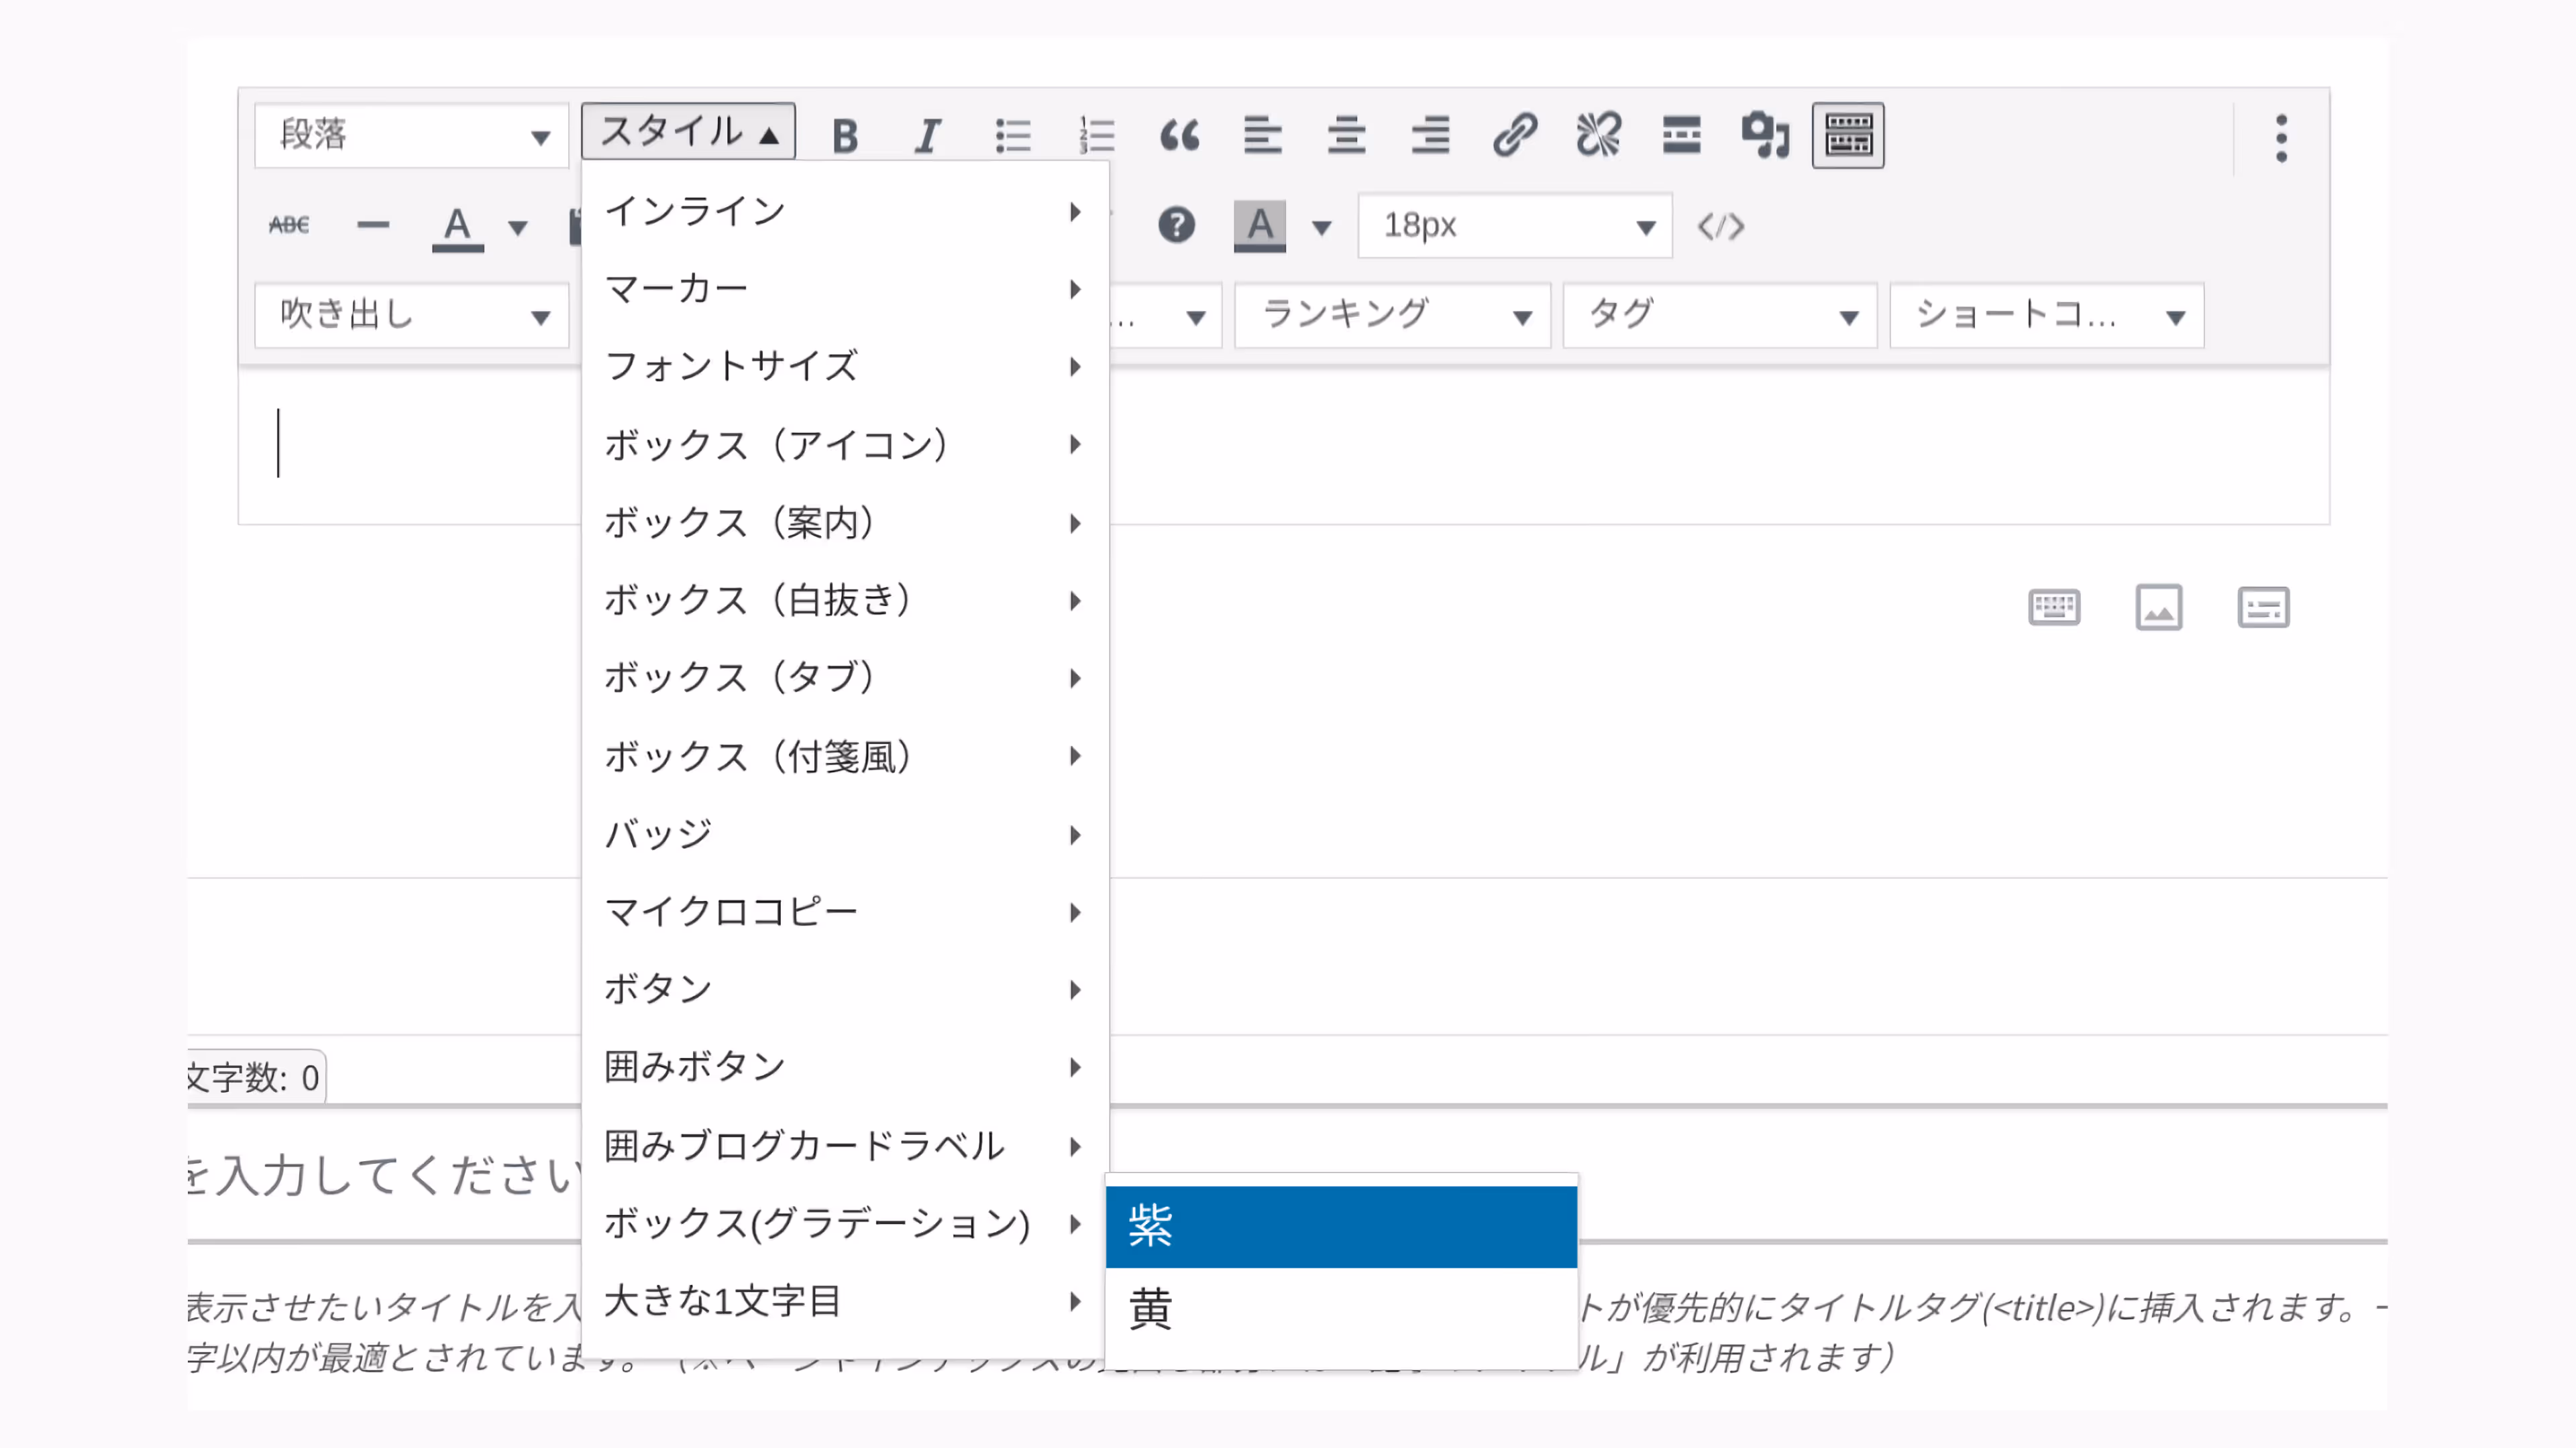Insert a bulleted list
The height and width of the screenshot is (1448, 2576).
click(1012, 135)
